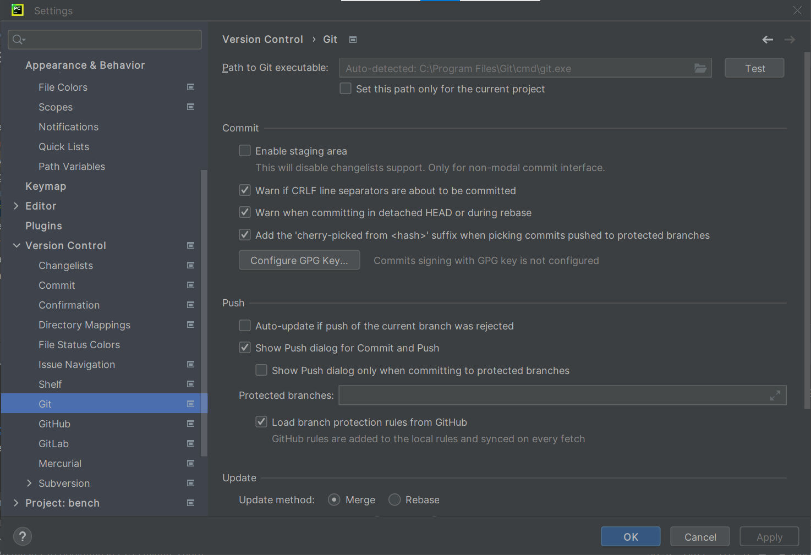Click the back arrow navigation icon

click(768, 40)
